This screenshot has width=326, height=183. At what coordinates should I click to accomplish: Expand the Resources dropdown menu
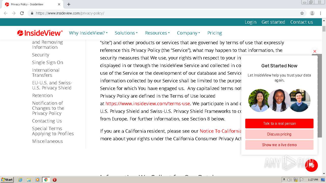[157, 33]
